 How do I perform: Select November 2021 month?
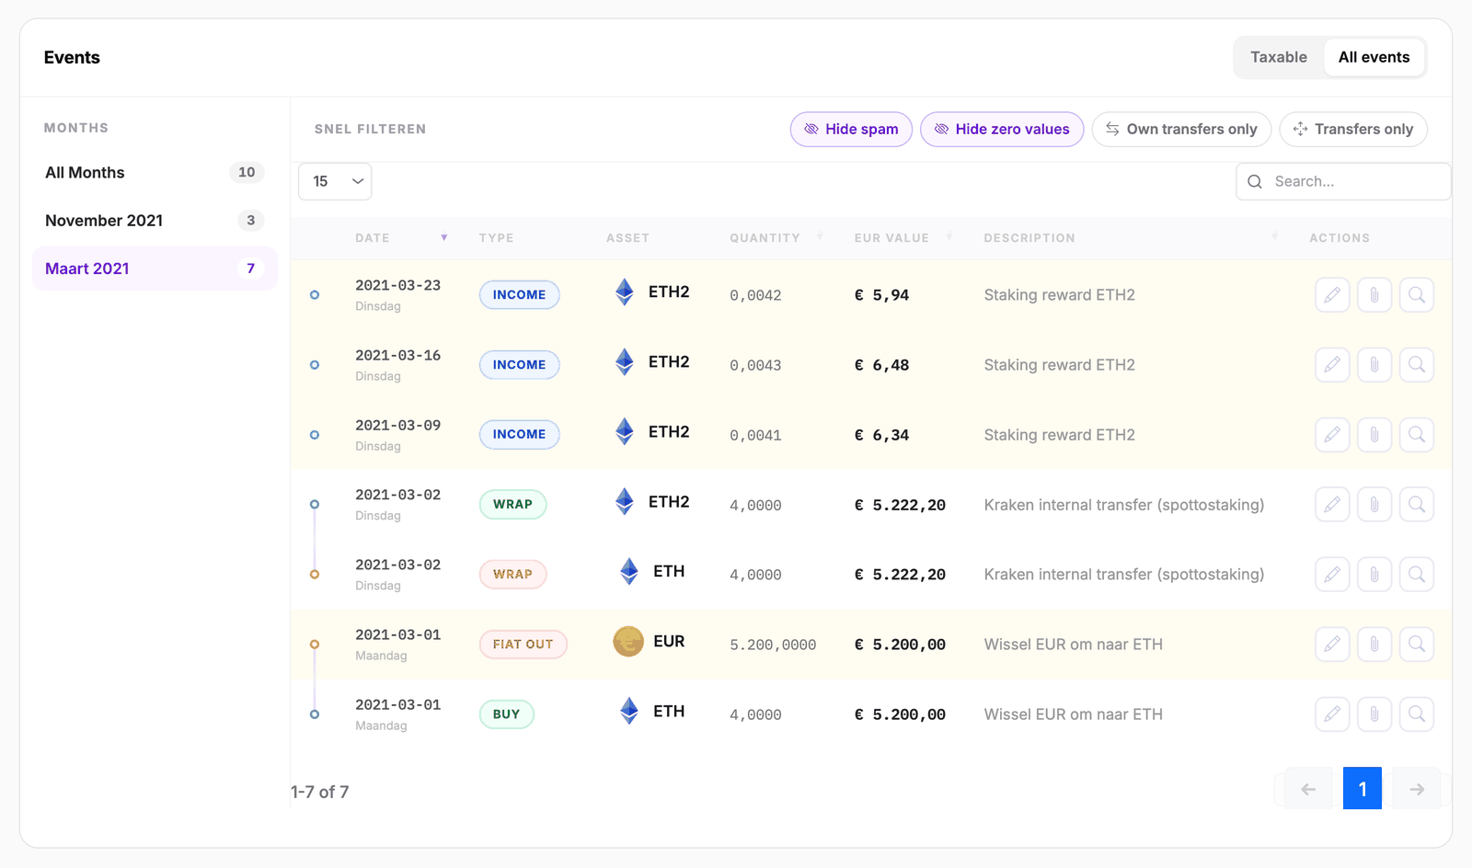[x=155, y=221]
